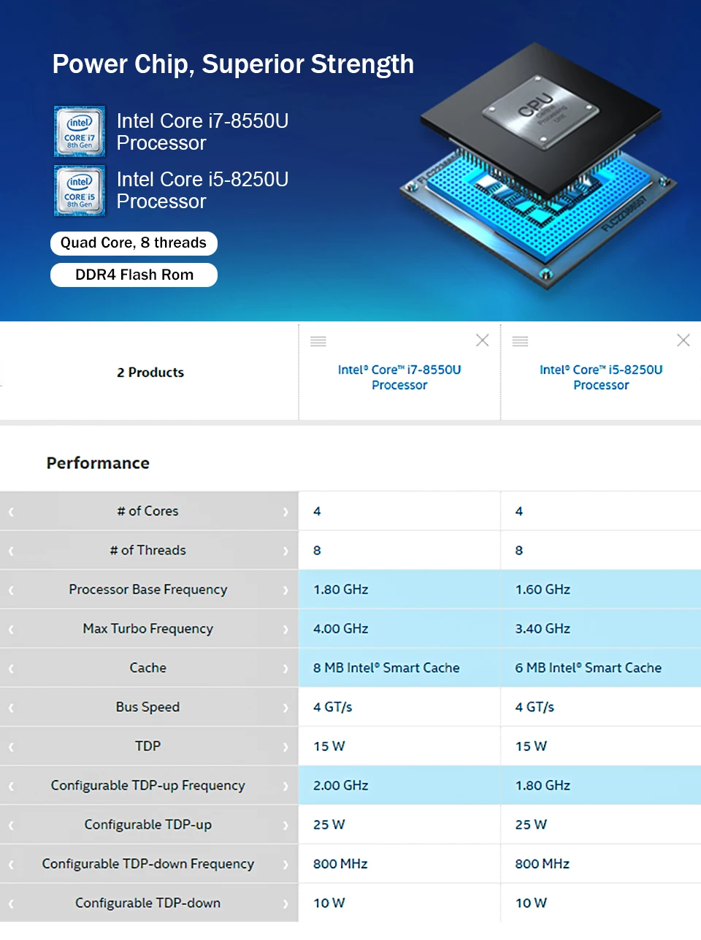Click the left chevron on TDP row
Viewport: 701px width, 940px height.
(x=11, y=747)
